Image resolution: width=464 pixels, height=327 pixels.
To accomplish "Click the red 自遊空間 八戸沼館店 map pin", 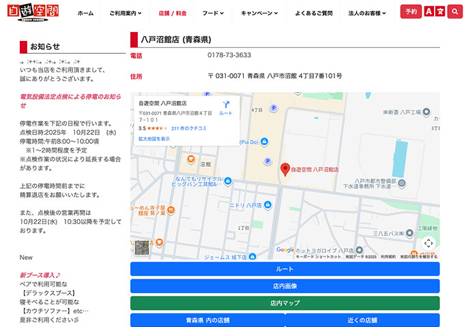I will 285,170.
